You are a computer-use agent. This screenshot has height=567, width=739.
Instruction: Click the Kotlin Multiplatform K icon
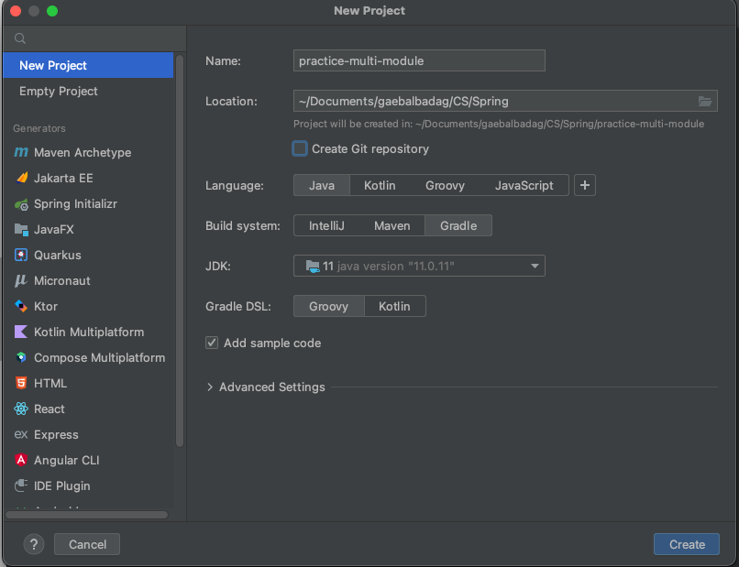[21, 332]
